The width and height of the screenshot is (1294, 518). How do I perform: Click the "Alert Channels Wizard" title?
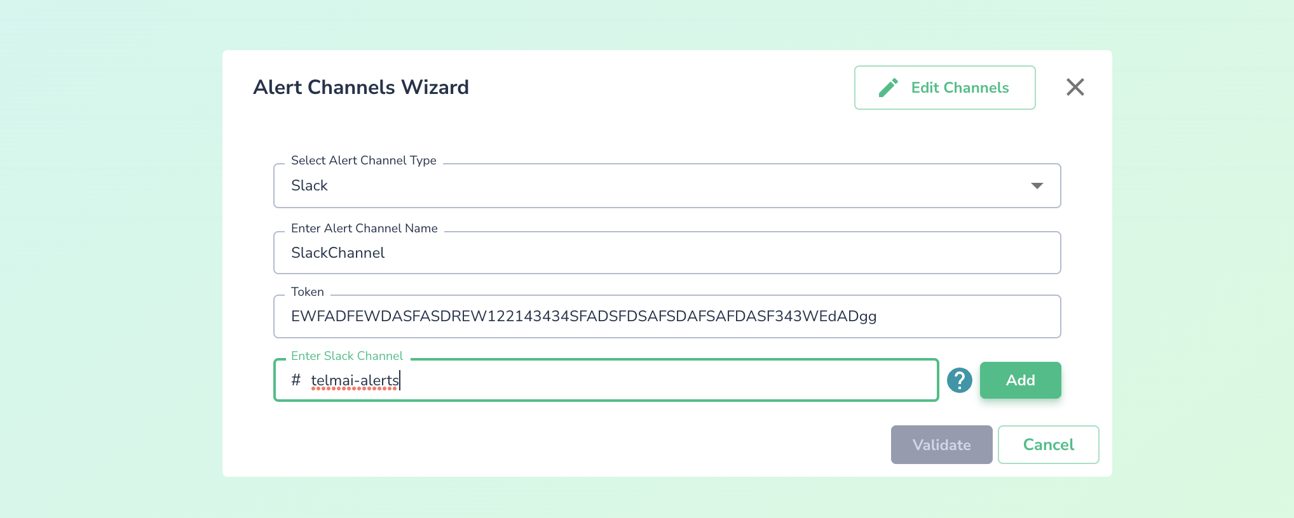point(361,87)
